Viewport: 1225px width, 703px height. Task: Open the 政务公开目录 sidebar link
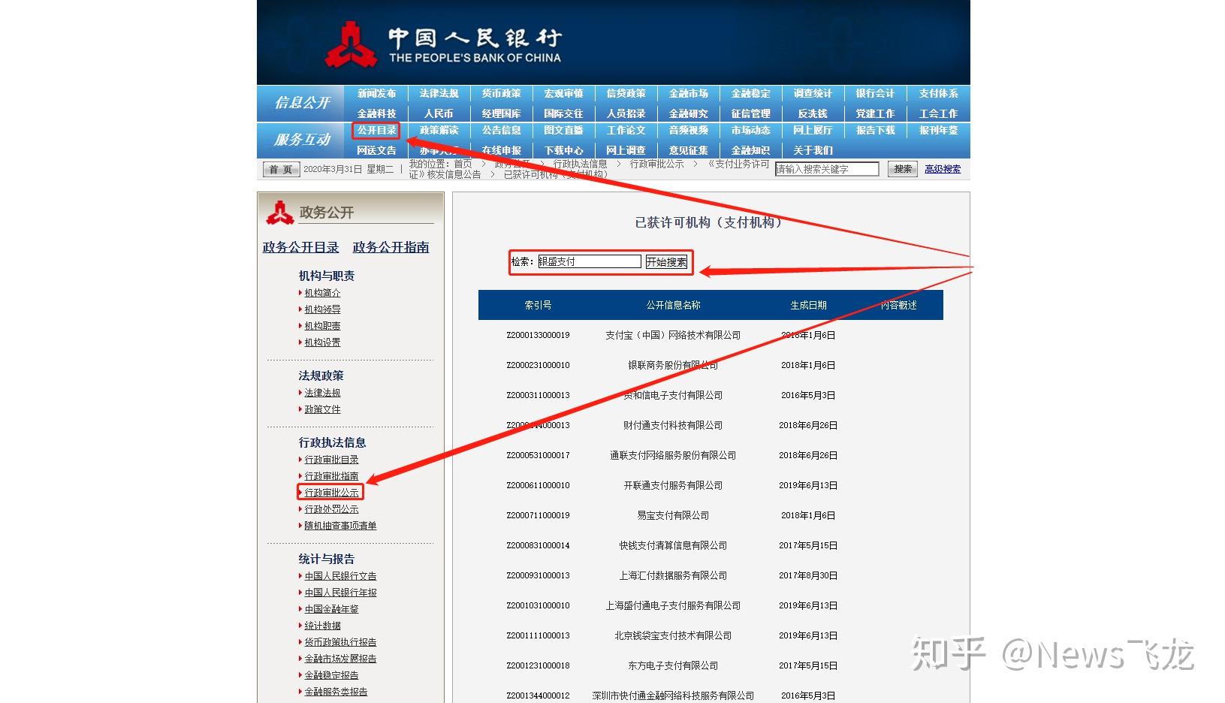tap(300, 247)
